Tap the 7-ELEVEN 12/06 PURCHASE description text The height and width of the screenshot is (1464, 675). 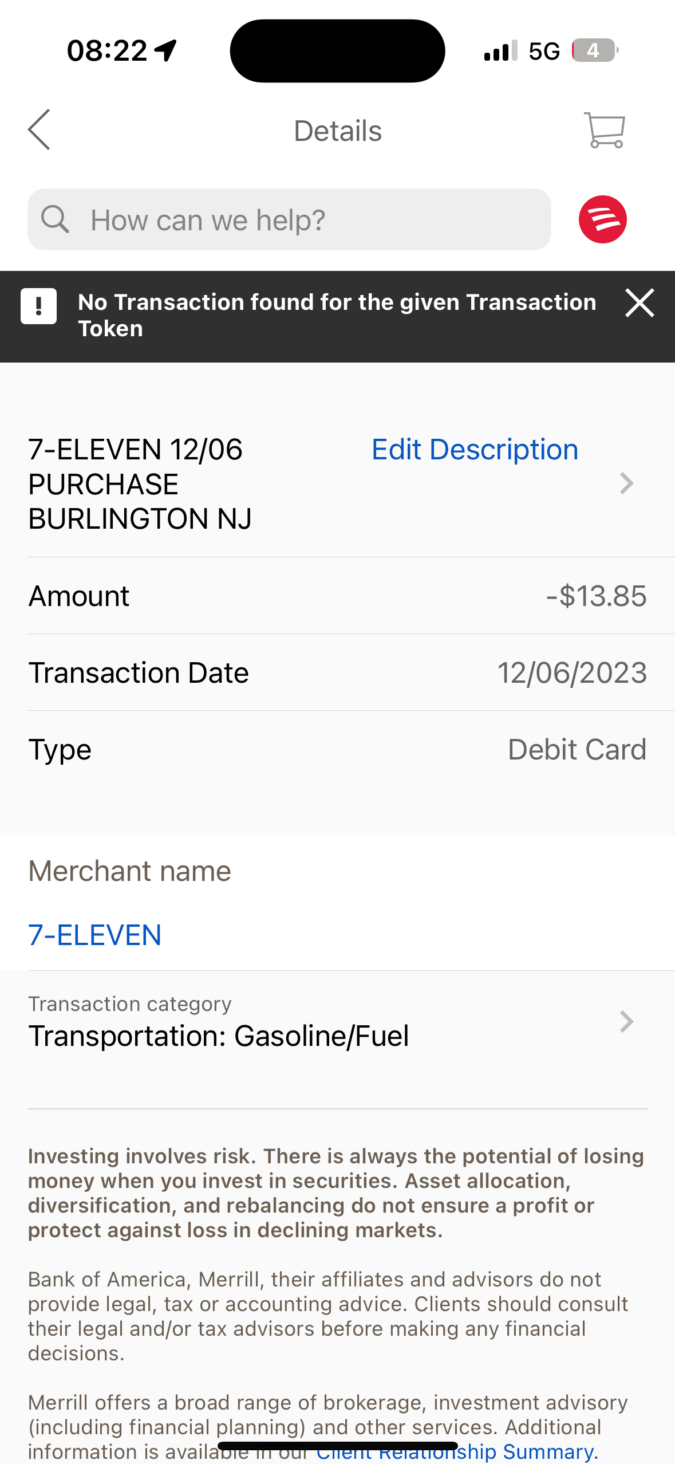tap(140, 484)
